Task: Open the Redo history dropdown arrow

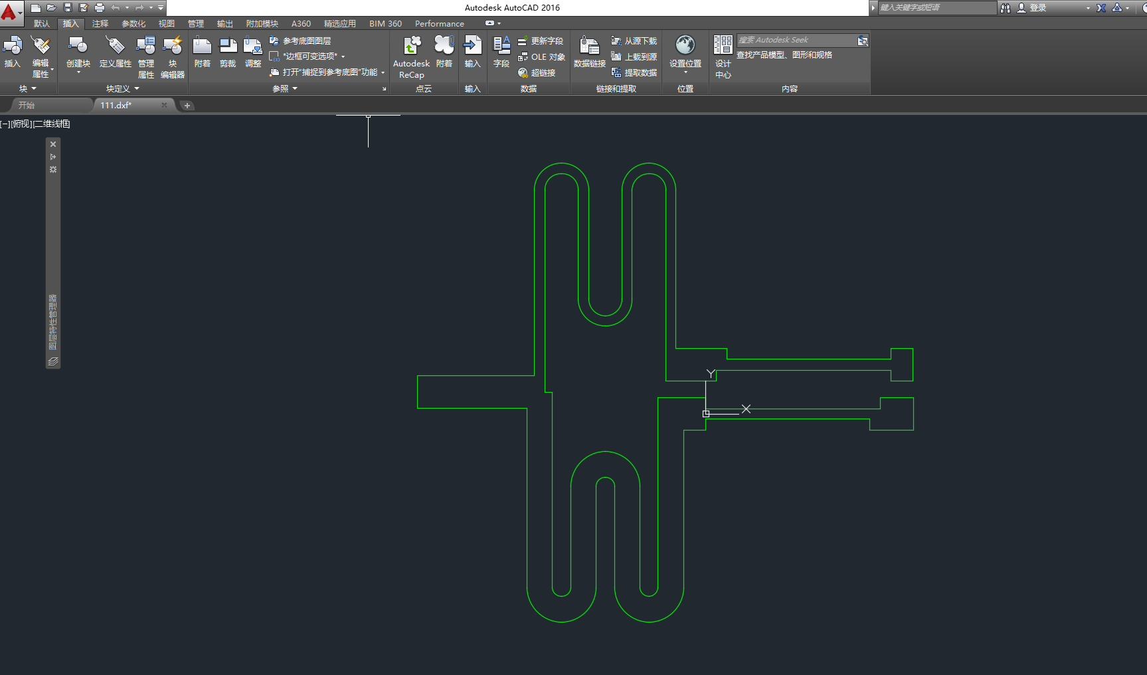Action: 151,8
